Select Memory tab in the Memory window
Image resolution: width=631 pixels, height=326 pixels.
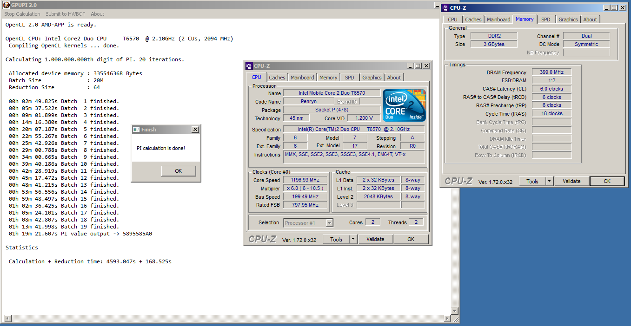point(525,19)
